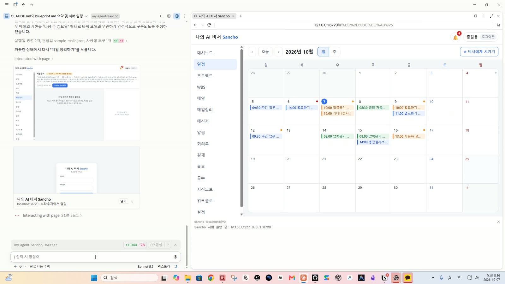Expand the 실행된 명령 2개 details

[71, 41]
